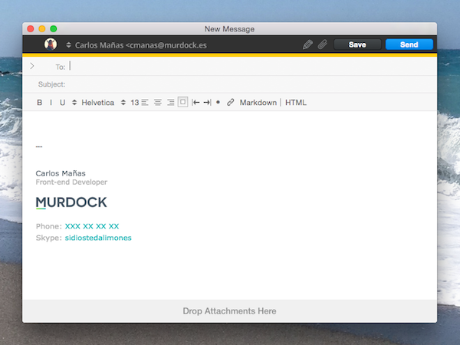
Task: Click the Drop Attachments Here area
Action: [229, 311]
